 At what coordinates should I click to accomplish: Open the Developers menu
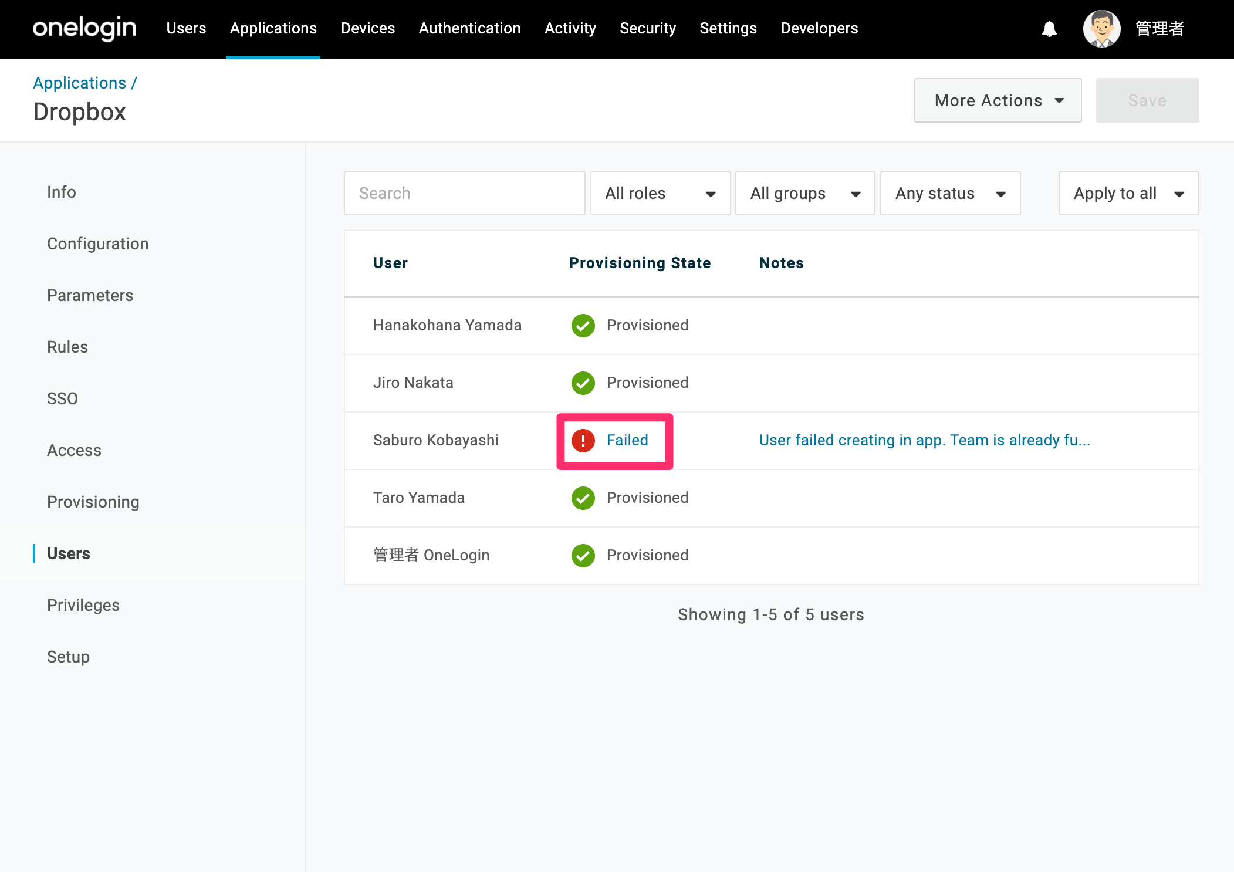[x=819, y=28]
